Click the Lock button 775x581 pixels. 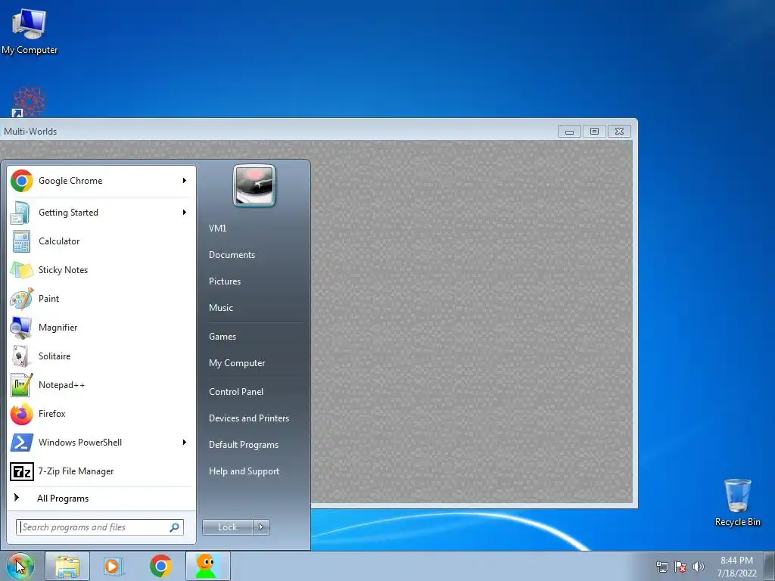pos(228,527)
